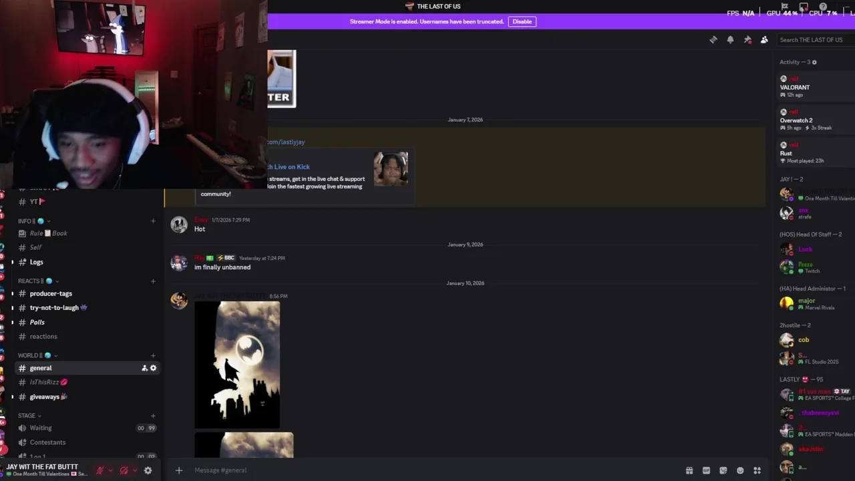855x481 pixels.
Task: Toggle the member list panel
Action: (x=764, y=40)
